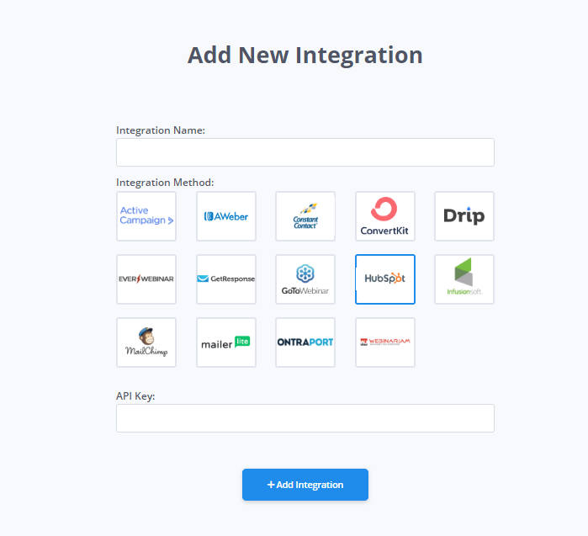
Task: Click the Integration Method label
Action: 165,183
